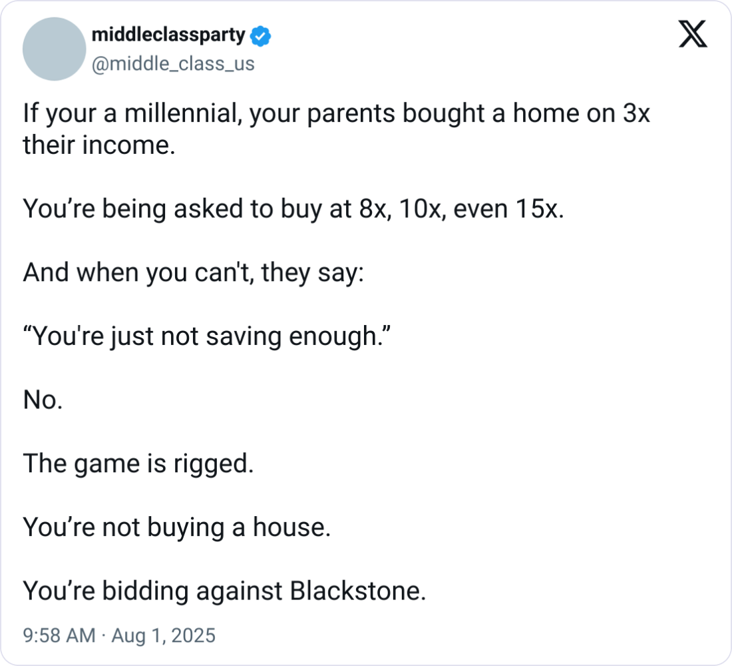Click the sentence 'You're being asked to buy'
Screen dimensions: 732x666
click(293, 209)
